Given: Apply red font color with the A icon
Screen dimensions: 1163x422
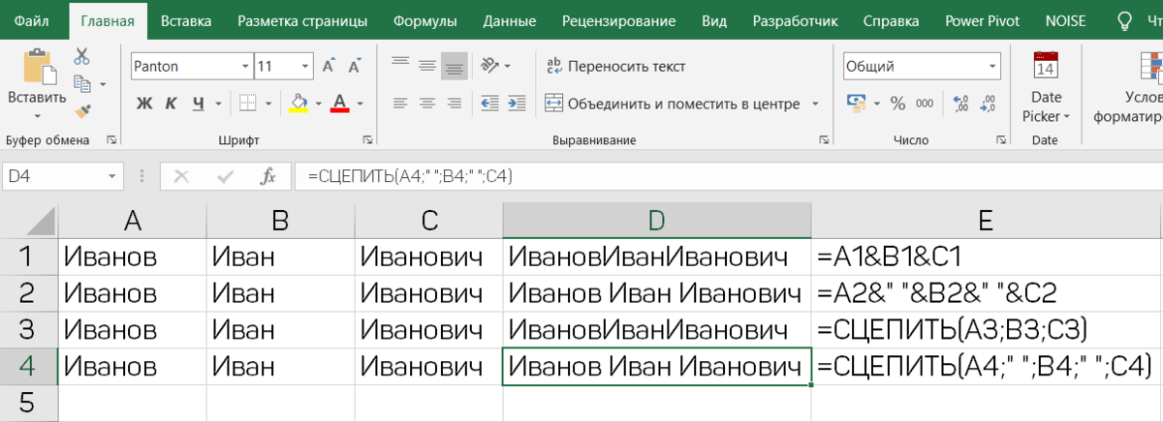Looking at the screenshot, I should 339,103.
